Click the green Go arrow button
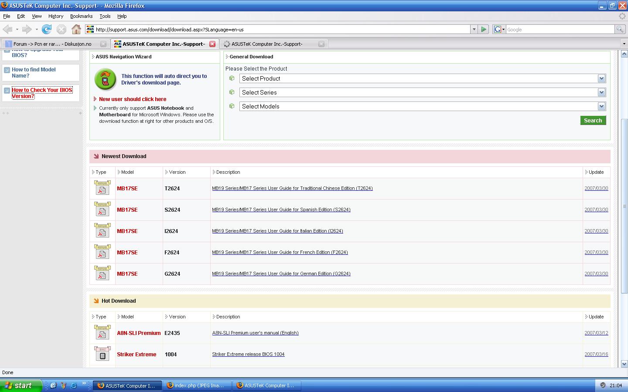Viewport: 628px width, 392px height. click(484, 30)
